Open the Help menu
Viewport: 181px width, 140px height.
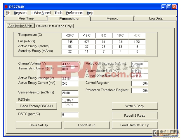pyautogui.click(x=90, y=13)
